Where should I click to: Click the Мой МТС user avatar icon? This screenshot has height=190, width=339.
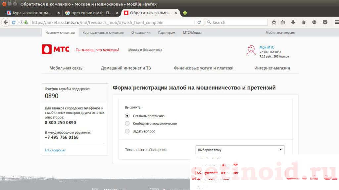pyautogui.click(x=251, y=50)
